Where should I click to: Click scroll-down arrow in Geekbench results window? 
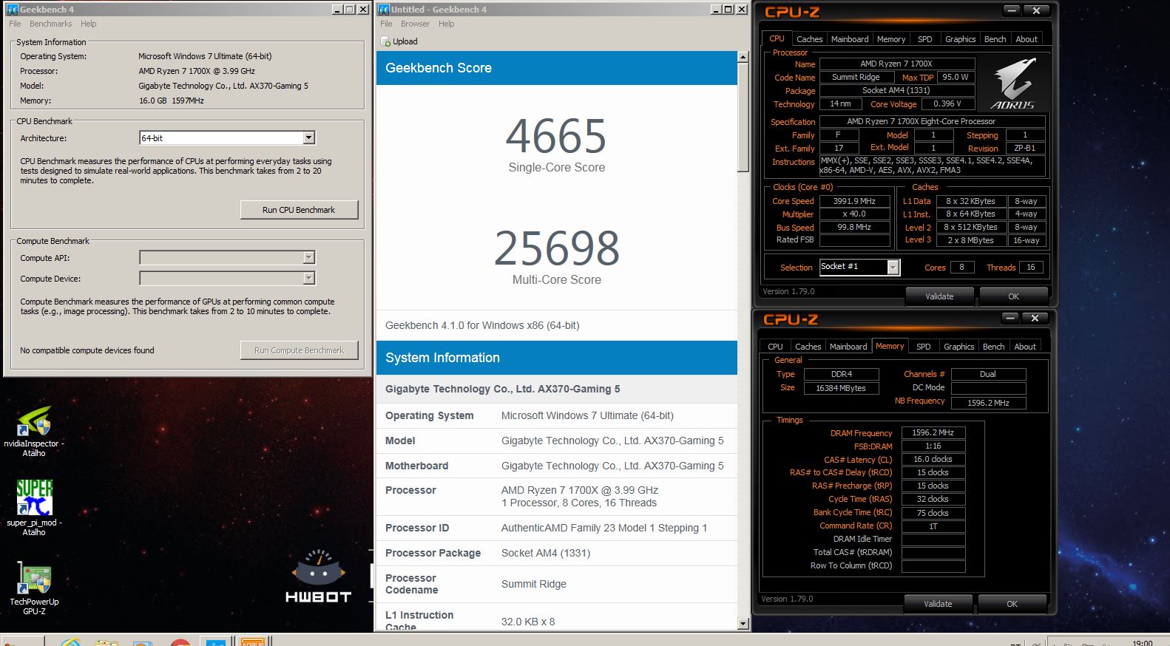(x=743, y=625)
